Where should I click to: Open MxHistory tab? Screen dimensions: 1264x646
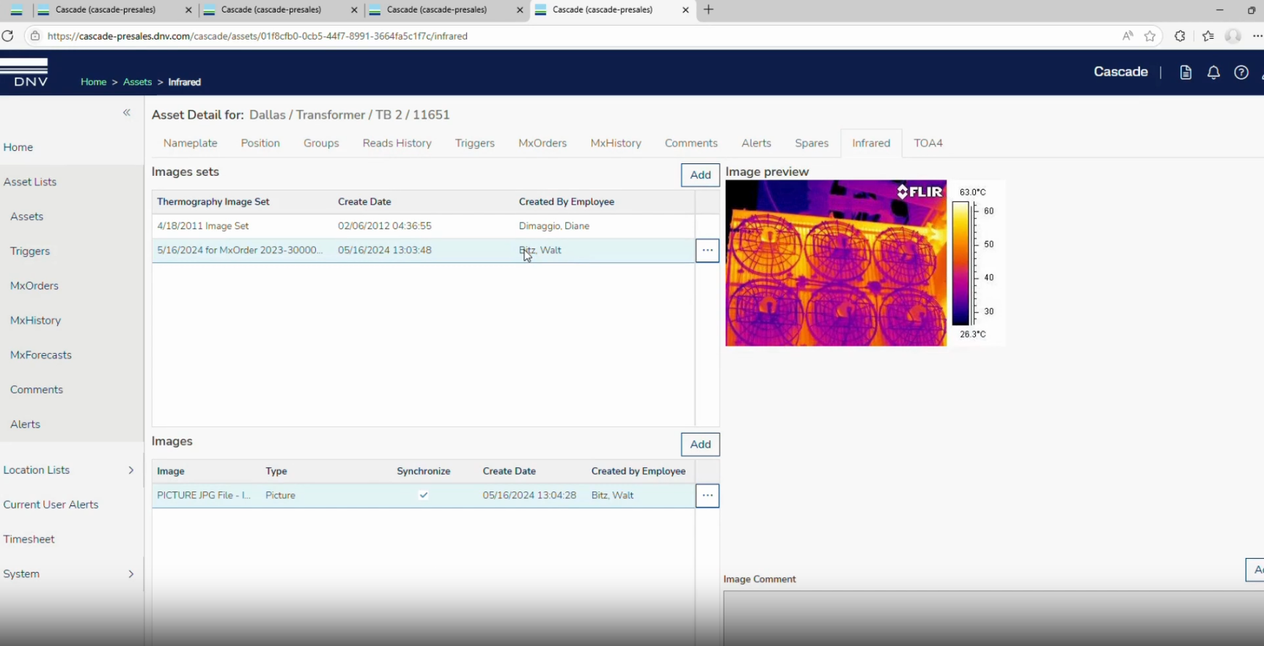pyautogui.click(x=616, y=143)
